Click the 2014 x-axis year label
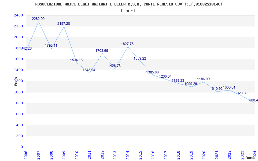Screen dimensions: 258x161 (x=128, y=155)
